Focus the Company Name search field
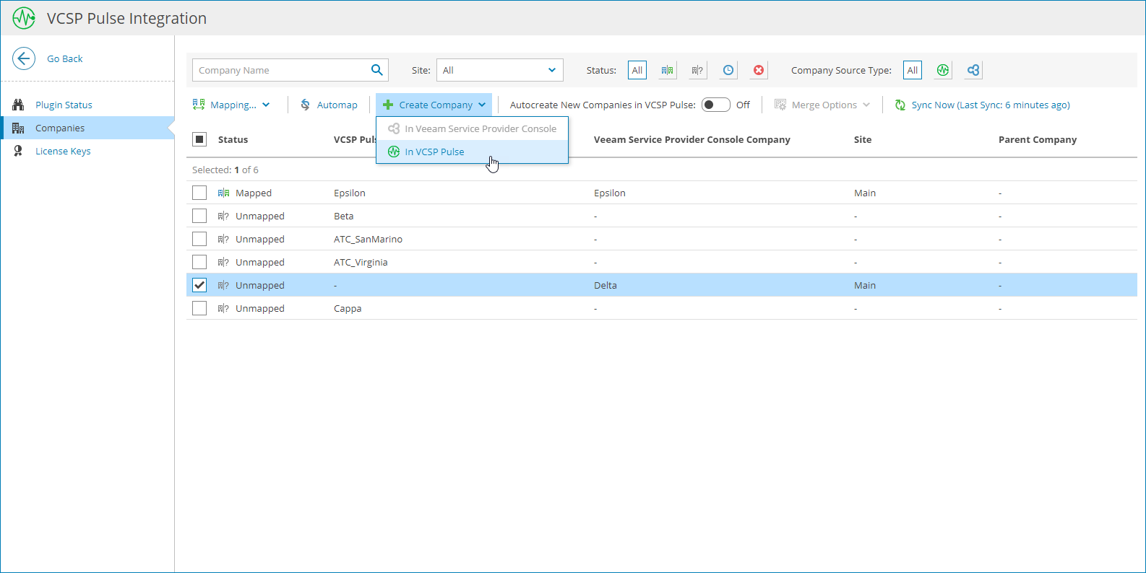The width and height of the screenshot is (1146, 573). 280,70
